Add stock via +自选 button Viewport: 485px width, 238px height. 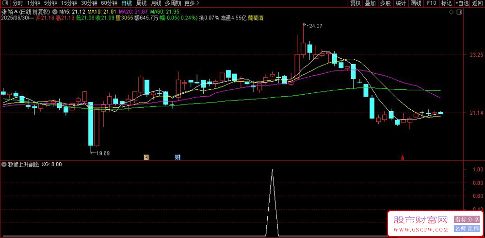pyautogui.click(x=462, y=4)
